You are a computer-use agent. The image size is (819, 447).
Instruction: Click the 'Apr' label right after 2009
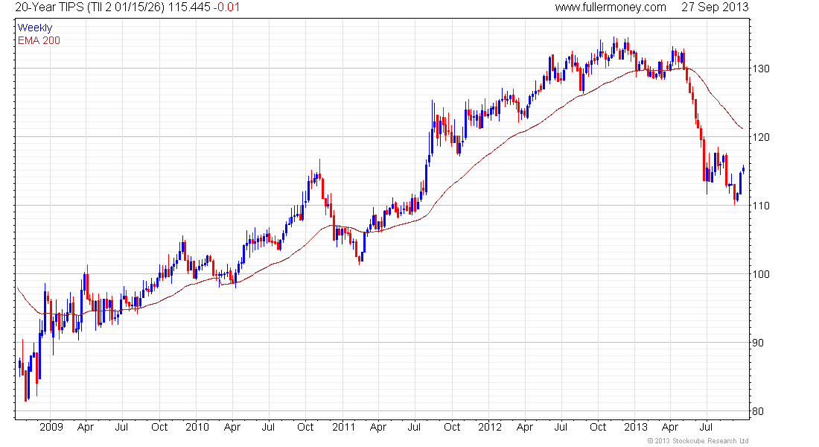coord(85,427)
